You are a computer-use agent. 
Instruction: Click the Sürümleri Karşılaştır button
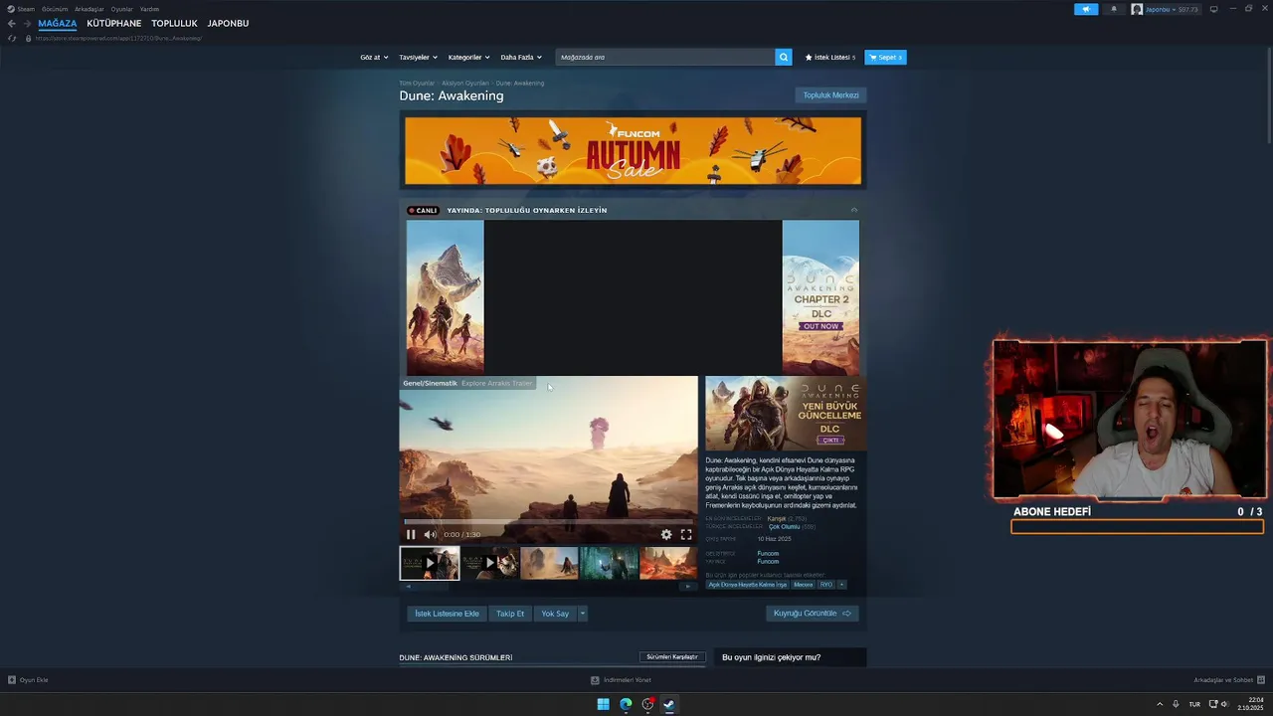pyautogui.click(x=672, y=657)
